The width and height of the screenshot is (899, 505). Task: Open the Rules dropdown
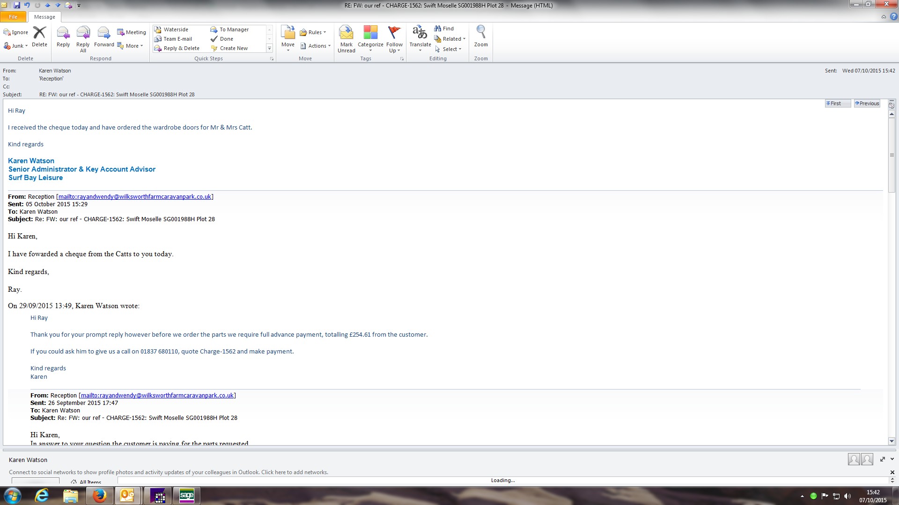click(x=315, y=32)
